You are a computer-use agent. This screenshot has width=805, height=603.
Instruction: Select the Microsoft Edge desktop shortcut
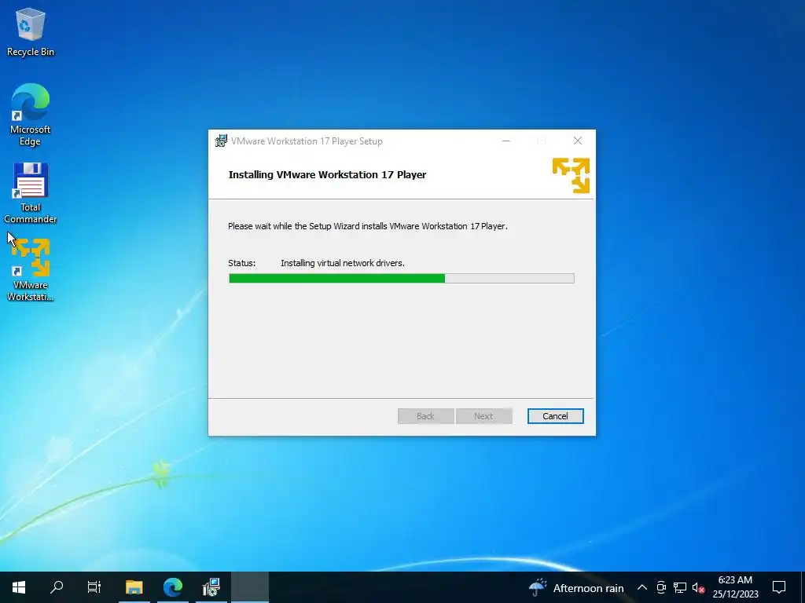(31, 115)
